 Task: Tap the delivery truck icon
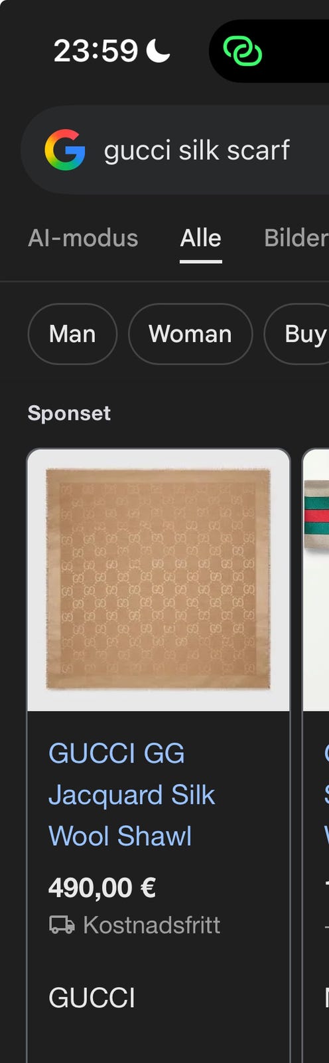pos(62,925)
